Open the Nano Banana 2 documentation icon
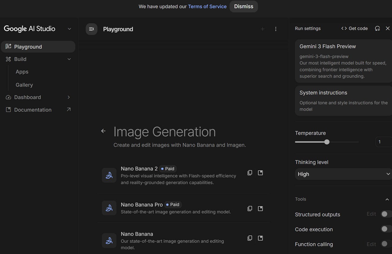392x254 pixels. [260, 173]
